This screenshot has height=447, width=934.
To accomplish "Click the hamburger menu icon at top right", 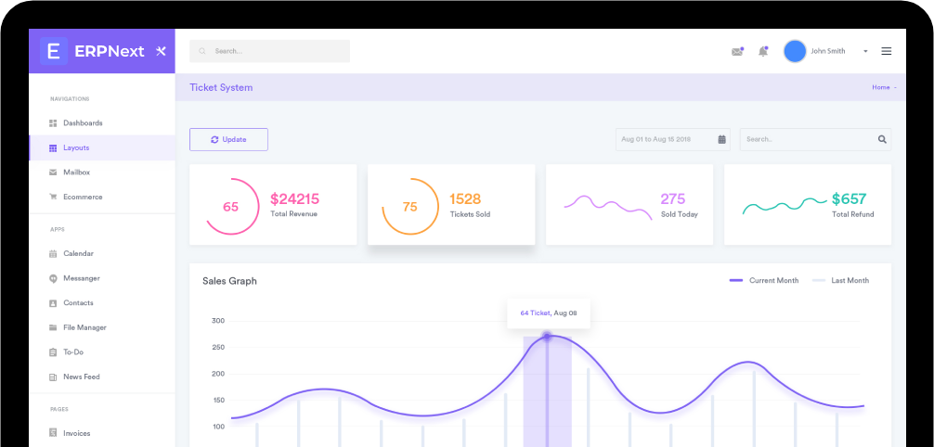I will tap(887, 51).
